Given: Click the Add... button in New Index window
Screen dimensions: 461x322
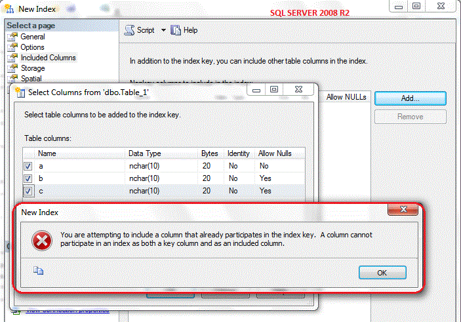Looking at the screenshot, I should [x=411, y=98].
